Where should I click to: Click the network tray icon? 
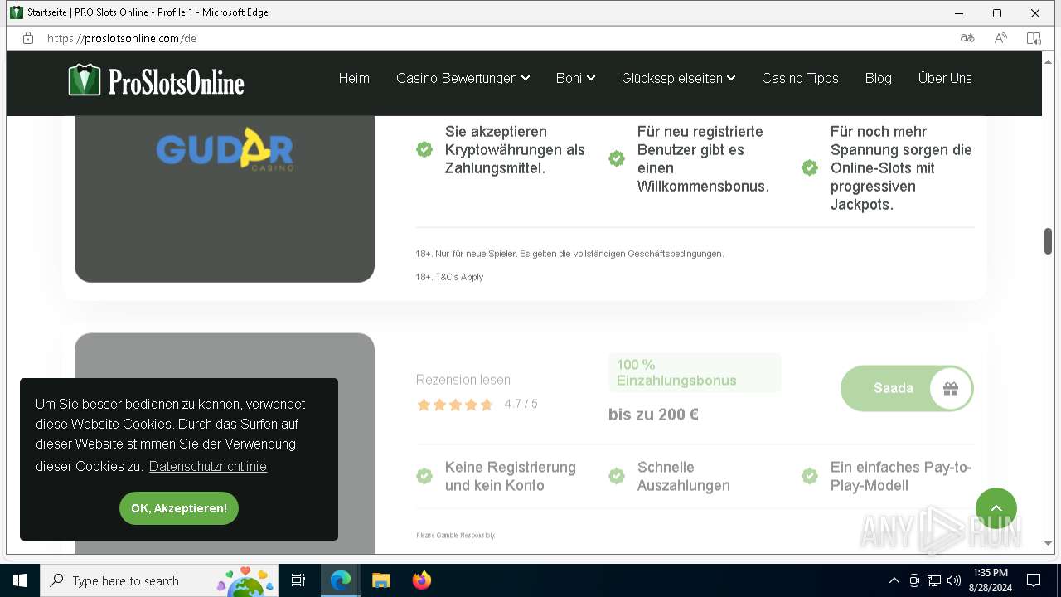pyautogui.click(x=934, y=580)
